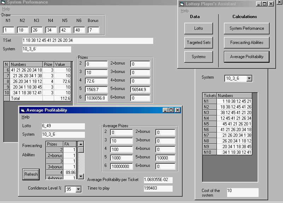
Task: Click the Average Profitability window title icon
Action: pyautogui.click(x=23, y=110)
